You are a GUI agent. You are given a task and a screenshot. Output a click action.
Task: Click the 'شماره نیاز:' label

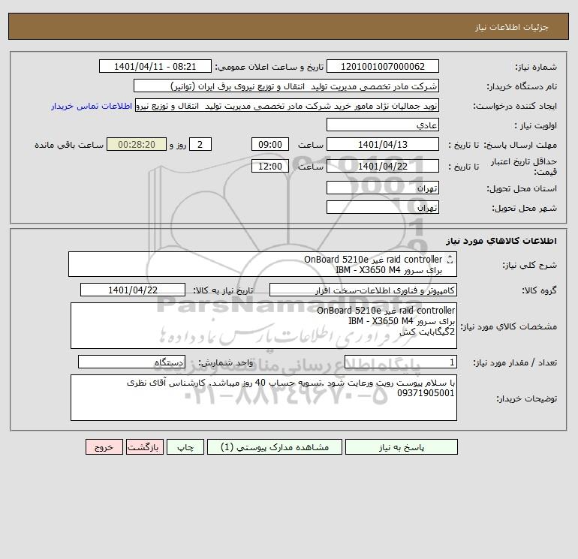(536, 67)
